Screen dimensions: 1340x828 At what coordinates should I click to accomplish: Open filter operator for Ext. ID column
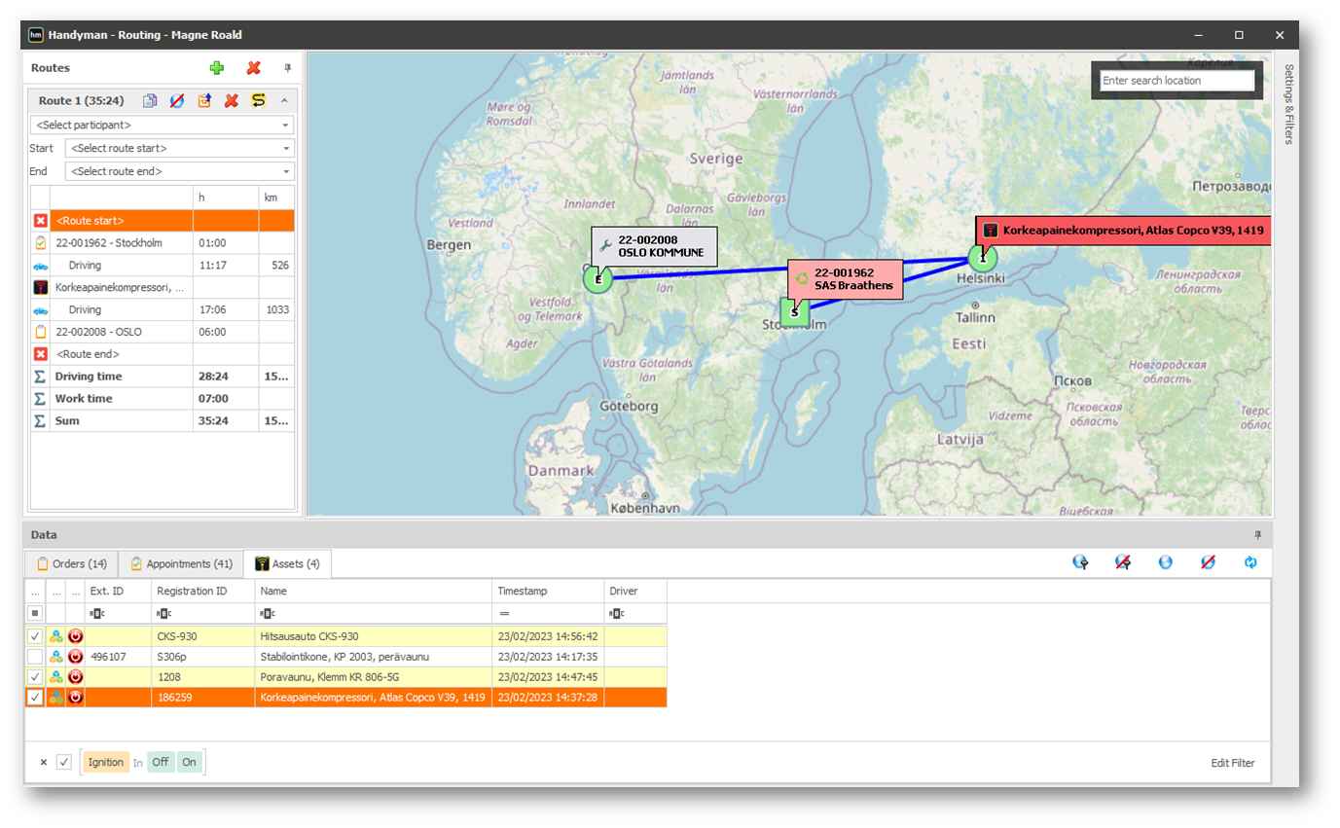coord(96,613)
